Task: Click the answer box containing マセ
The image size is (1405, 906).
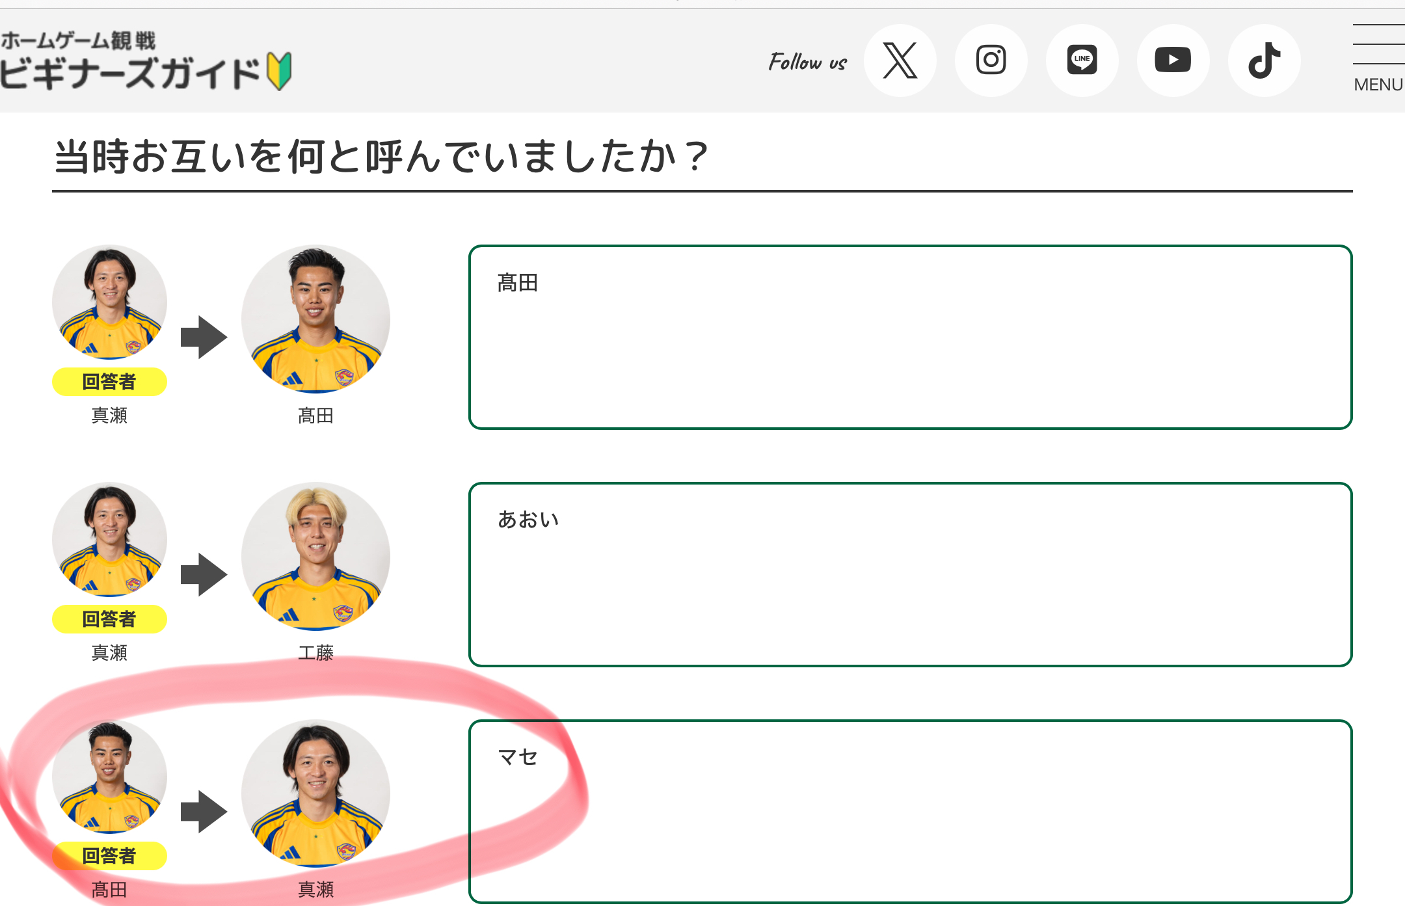Action: [x=910, y=812]
